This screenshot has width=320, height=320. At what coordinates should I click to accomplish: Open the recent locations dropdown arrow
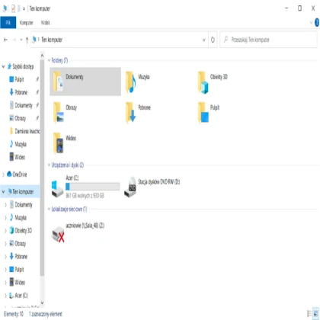[21, 40]
